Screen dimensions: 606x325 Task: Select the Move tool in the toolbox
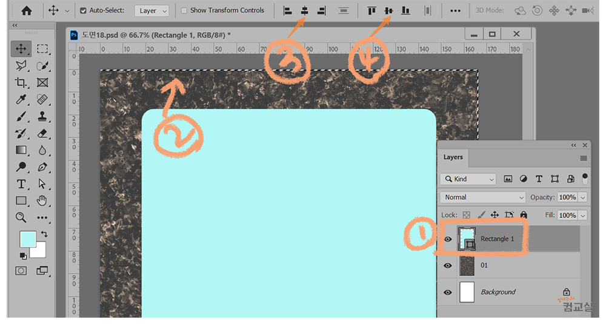(21, 48)
